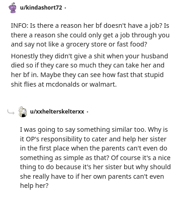
Task: Click the dot after the kindashort72 username
Action: [x=65, y=8]
